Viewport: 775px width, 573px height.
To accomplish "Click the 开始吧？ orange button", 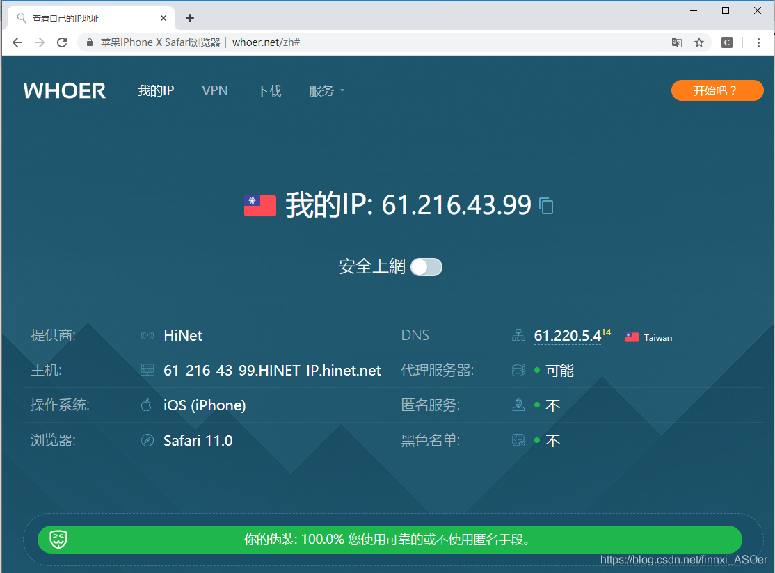I will (x=717, y=90).
